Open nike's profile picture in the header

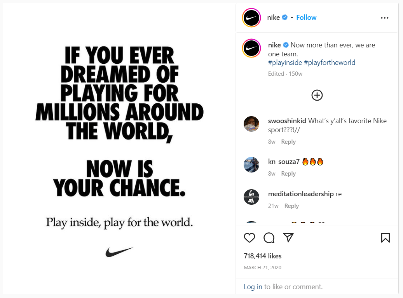pos(251,17)
